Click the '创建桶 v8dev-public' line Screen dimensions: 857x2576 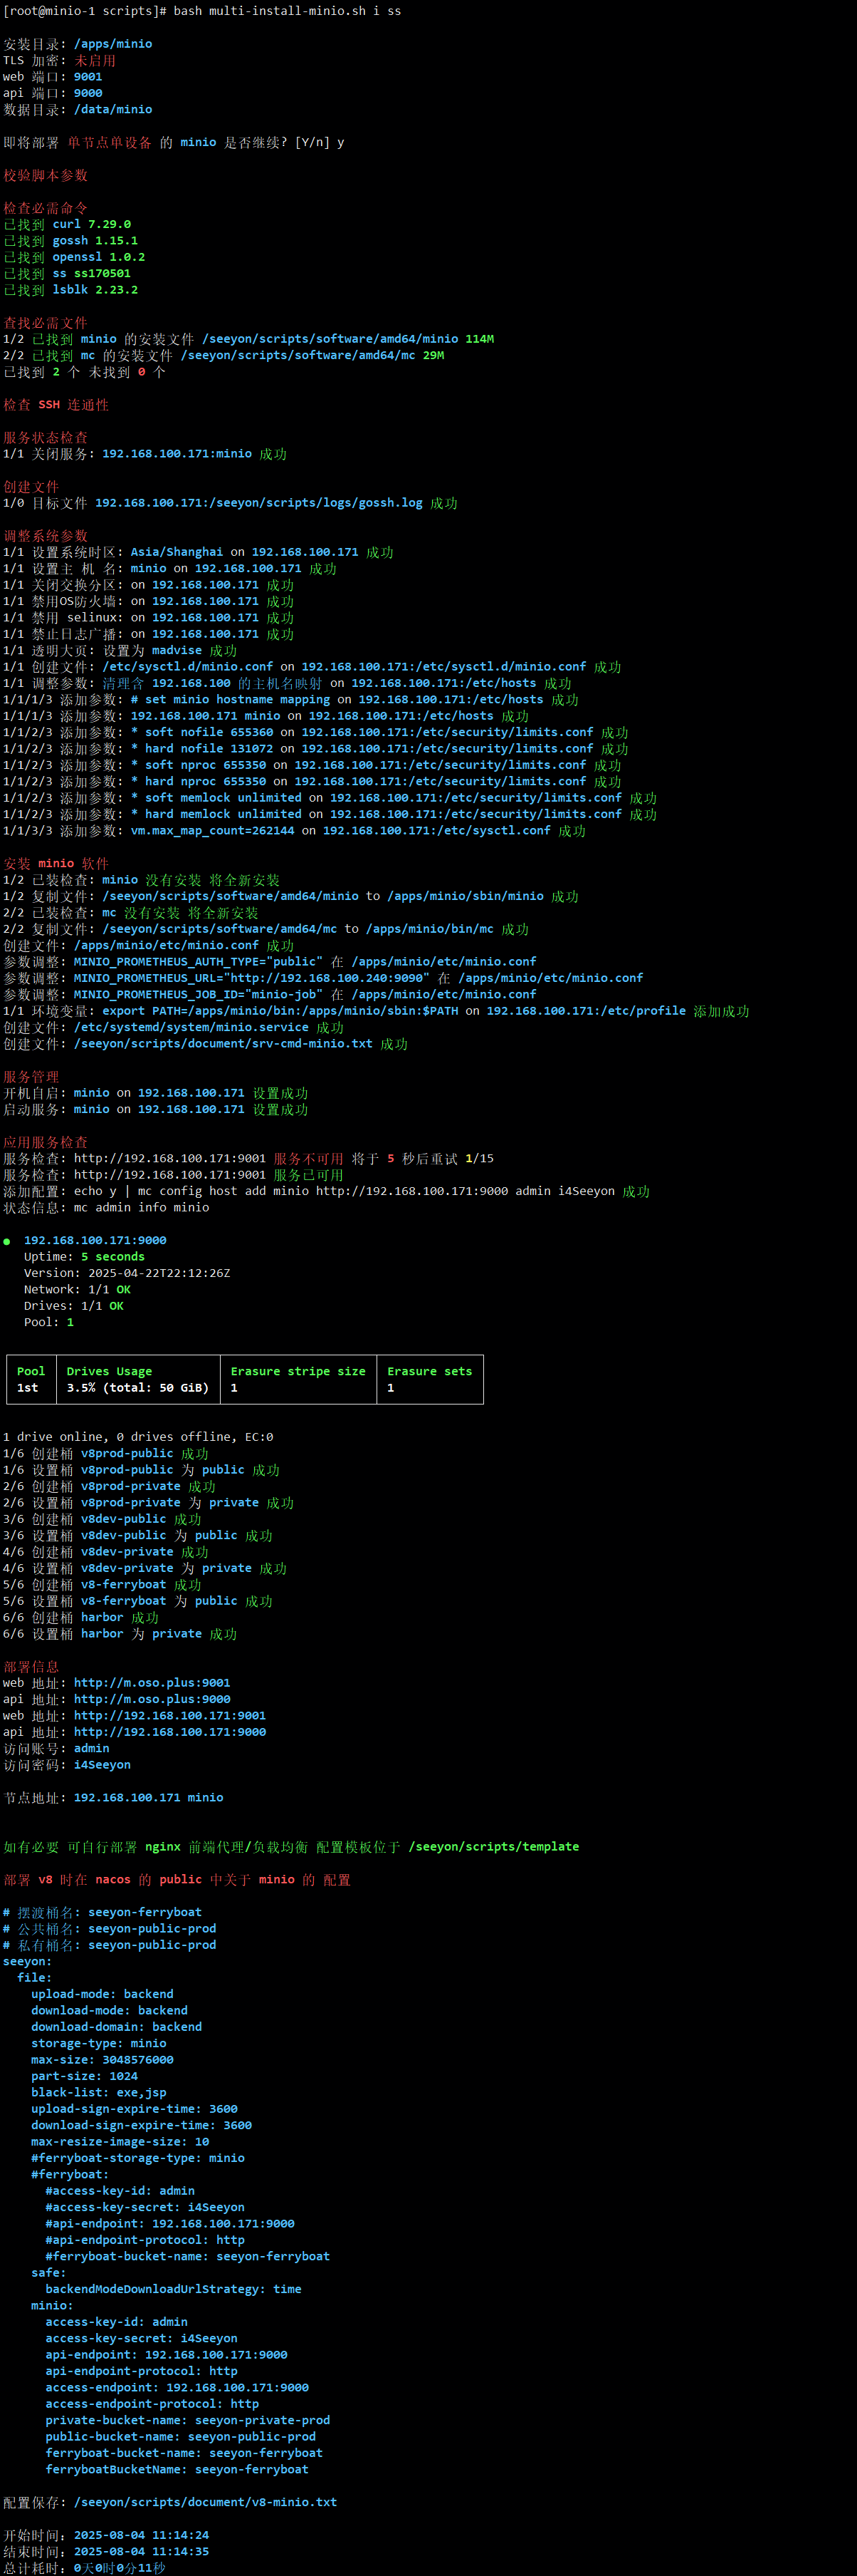102,1519
